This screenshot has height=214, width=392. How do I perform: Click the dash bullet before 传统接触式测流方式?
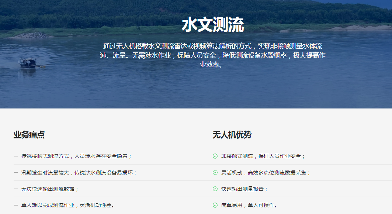16,156
